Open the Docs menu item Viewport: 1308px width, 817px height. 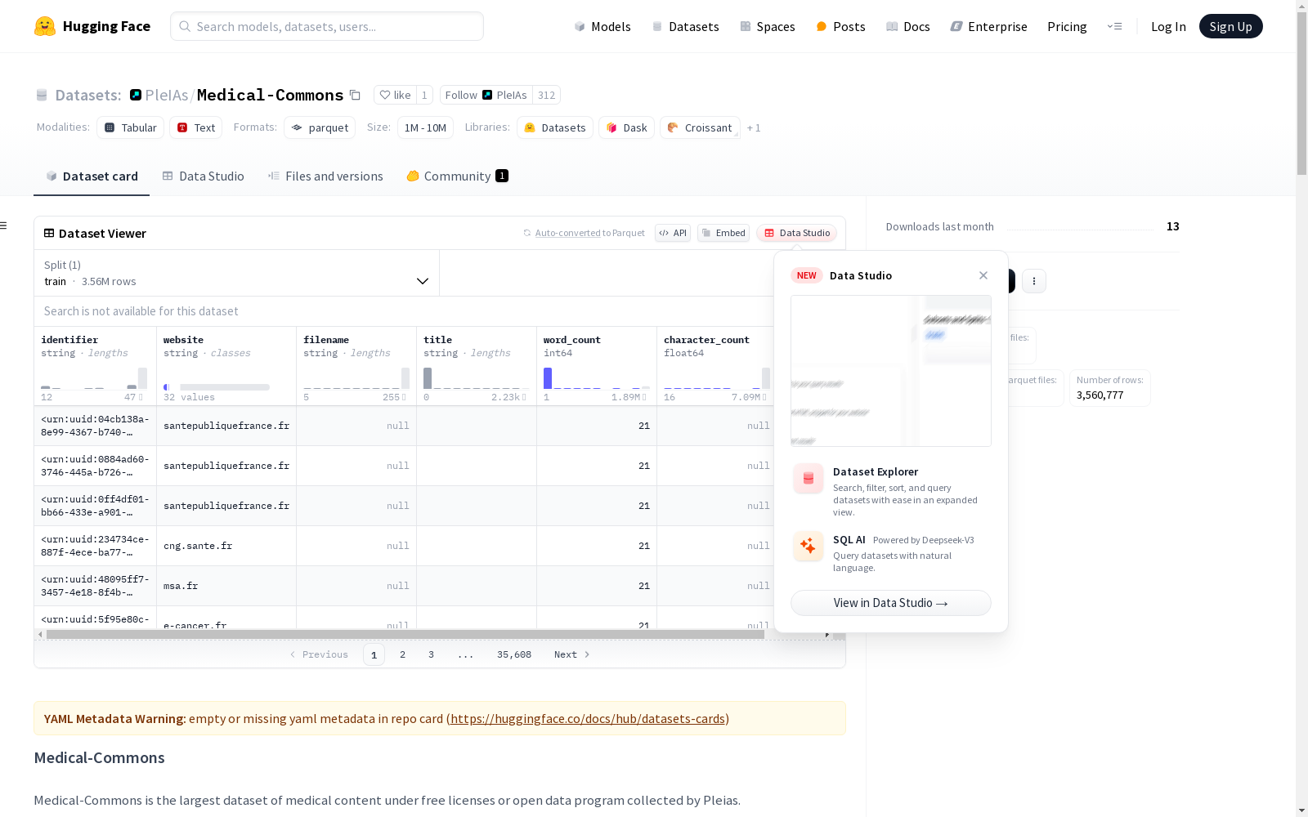tap(907, 26)
